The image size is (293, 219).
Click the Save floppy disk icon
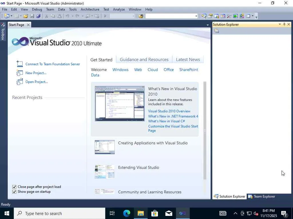32,16
